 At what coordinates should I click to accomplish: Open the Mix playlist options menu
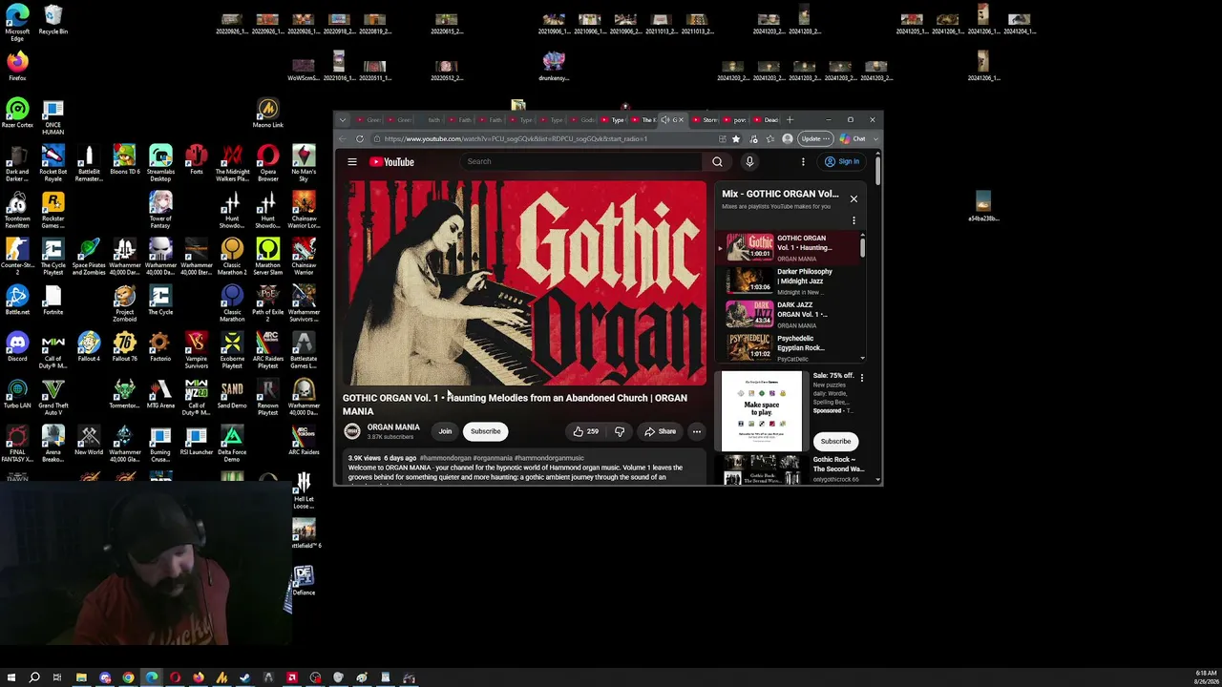click(853, 220)
